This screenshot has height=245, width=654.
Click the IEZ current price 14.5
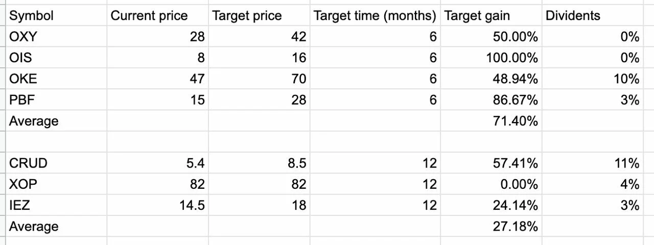[x=157, y=205]
